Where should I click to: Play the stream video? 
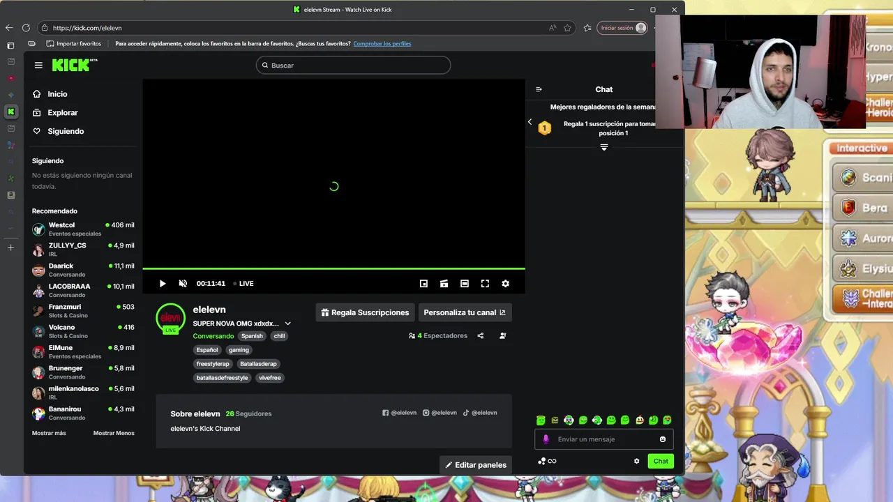(163, 284)
